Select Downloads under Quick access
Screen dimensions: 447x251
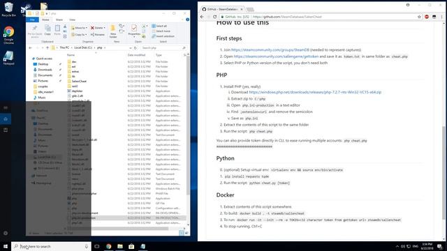(45, 70)
